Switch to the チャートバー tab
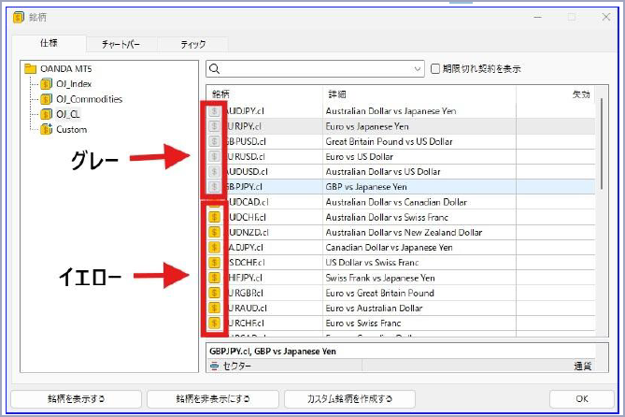 (x=121, y=44)
